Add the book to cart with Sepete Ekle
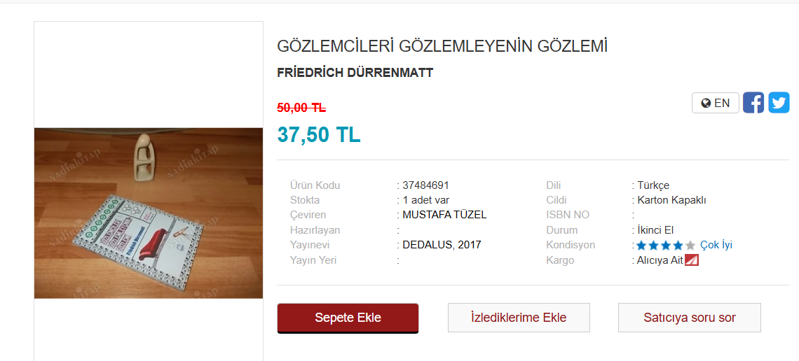Viewport: 799px width, 361px height. (348, 318)
